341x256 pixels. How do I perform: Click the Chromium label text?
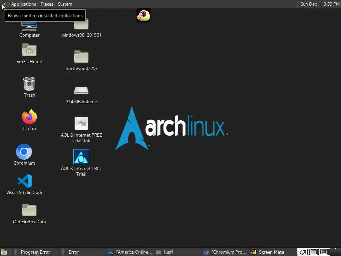pos(24,163)
